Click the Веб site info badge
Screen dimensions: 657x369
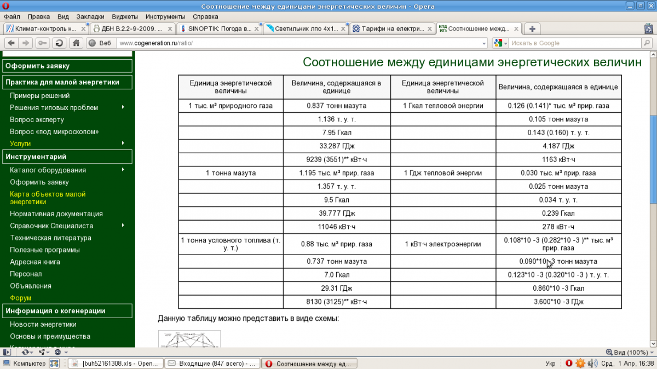click(x=101, y=43)
